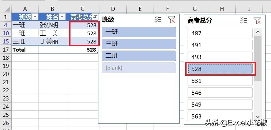Click 三班 cell in column A
Screen dimensions: 271x130
[x=25, y=41]
